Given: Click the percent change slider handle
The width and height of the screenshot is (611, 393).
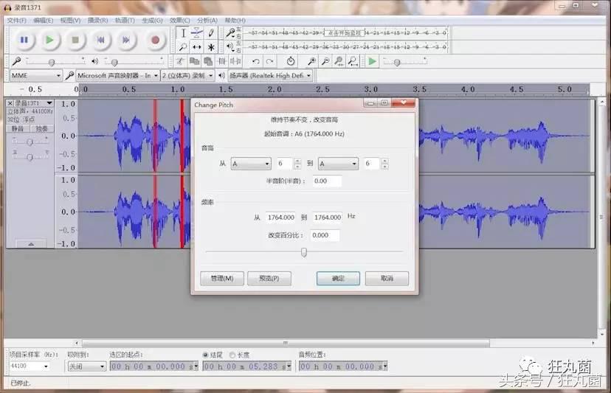Looking at the screenshot, I should (303, 252).
